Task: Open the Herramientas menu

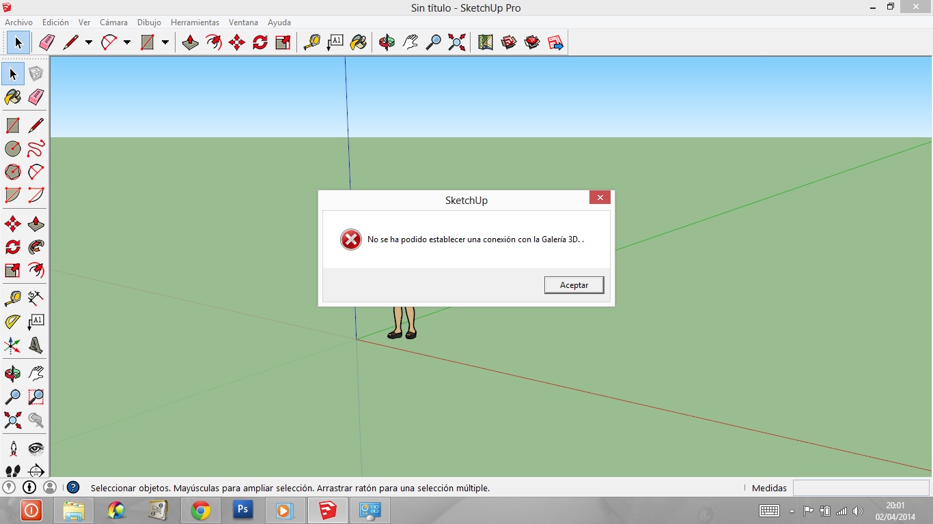Action: pos(195,23)
